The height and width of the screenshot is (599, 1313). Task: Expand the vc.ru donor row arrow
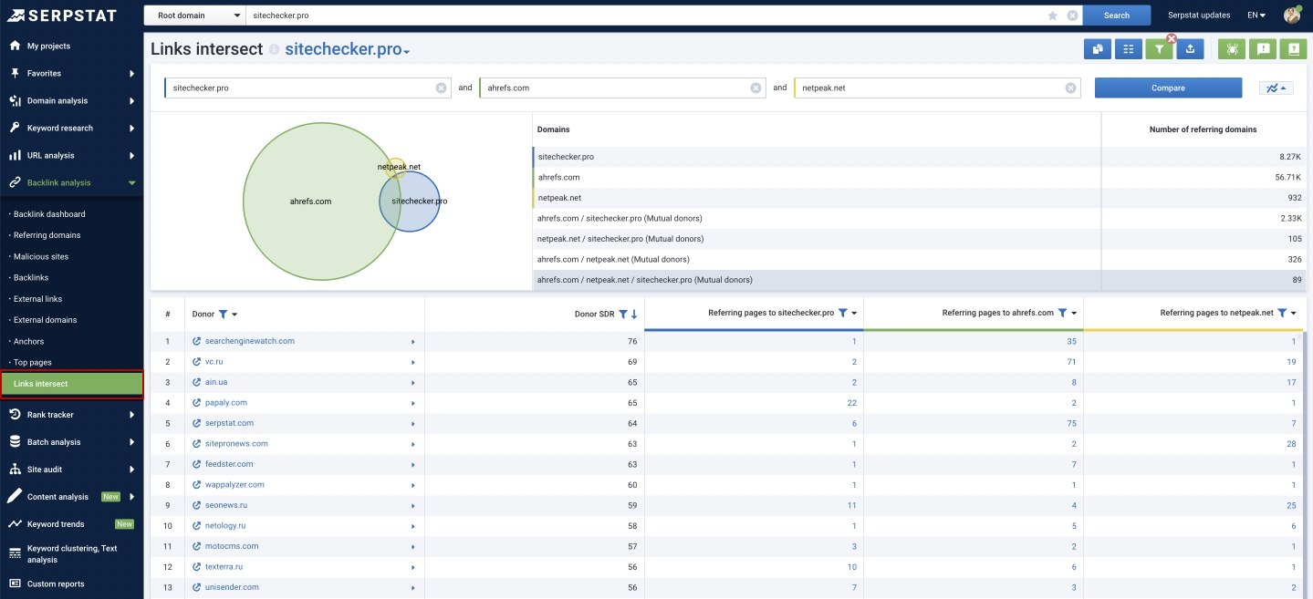(x=412, y=362)
